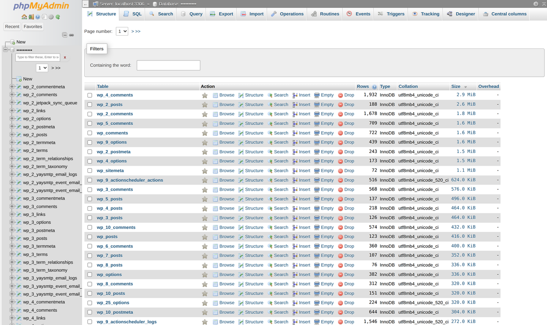The width and height of the screenshot is (547, 325).
Task: Click the Structure icon for wp_5_comments
Action: click(241, 123)
